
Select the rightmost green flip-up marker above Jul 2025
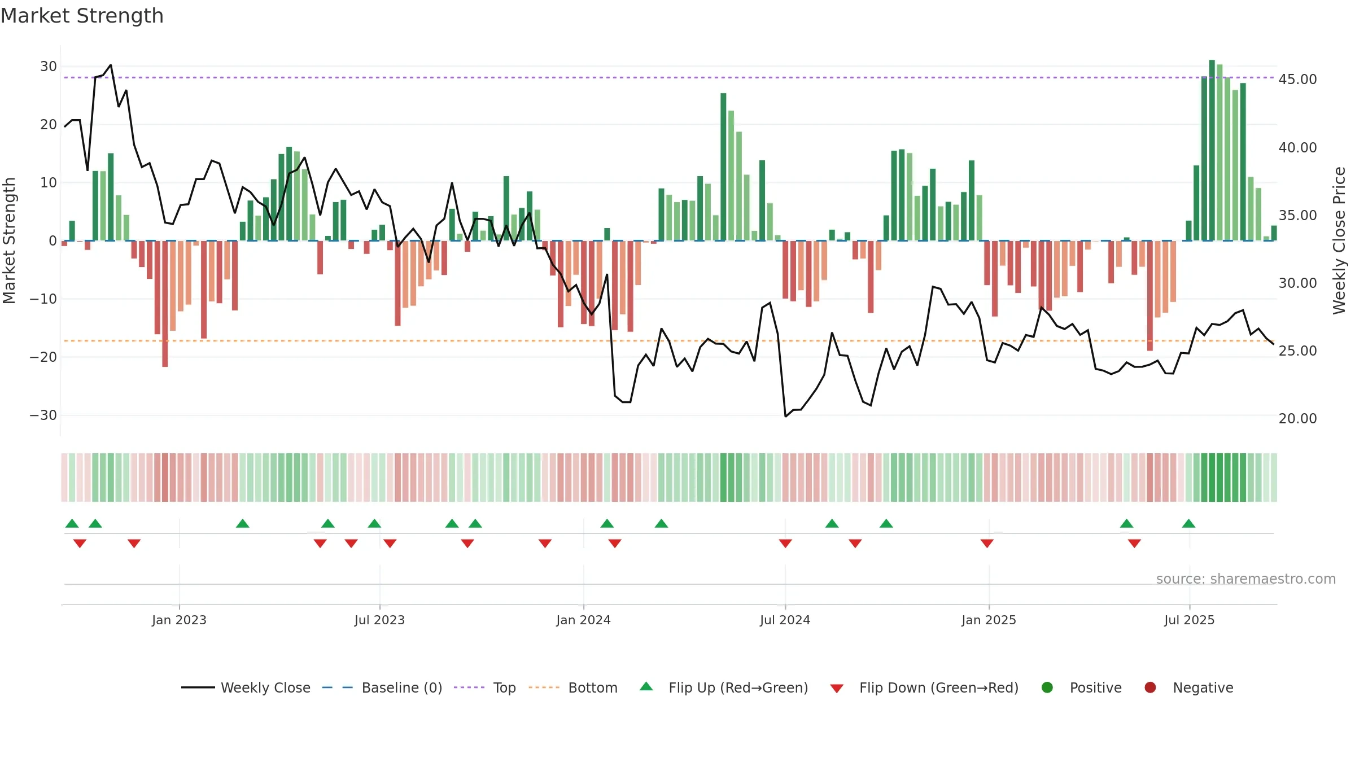(x=1188, y=523)
